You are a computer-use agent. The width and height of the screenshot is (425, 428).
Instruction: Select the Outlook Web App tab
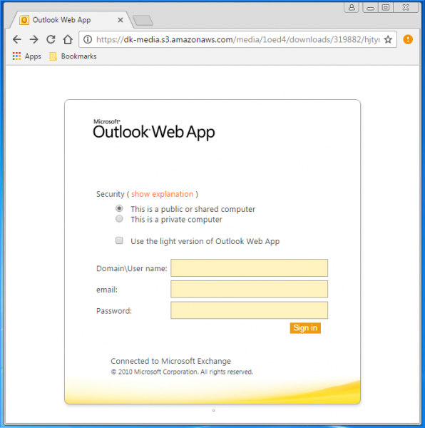[71, 20]
